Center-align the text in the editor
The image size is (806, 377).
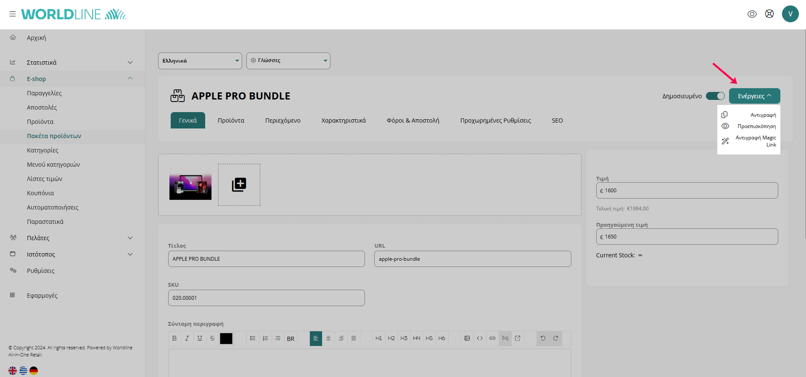point(328,338)
